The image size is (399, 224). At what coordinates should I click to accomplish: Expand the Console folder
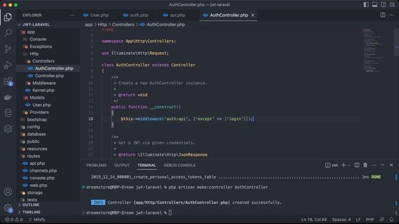click(x=37, y=39)
